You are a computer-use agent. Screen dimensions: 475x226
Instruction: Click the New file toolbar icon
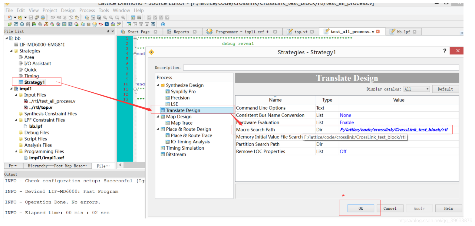10,18
